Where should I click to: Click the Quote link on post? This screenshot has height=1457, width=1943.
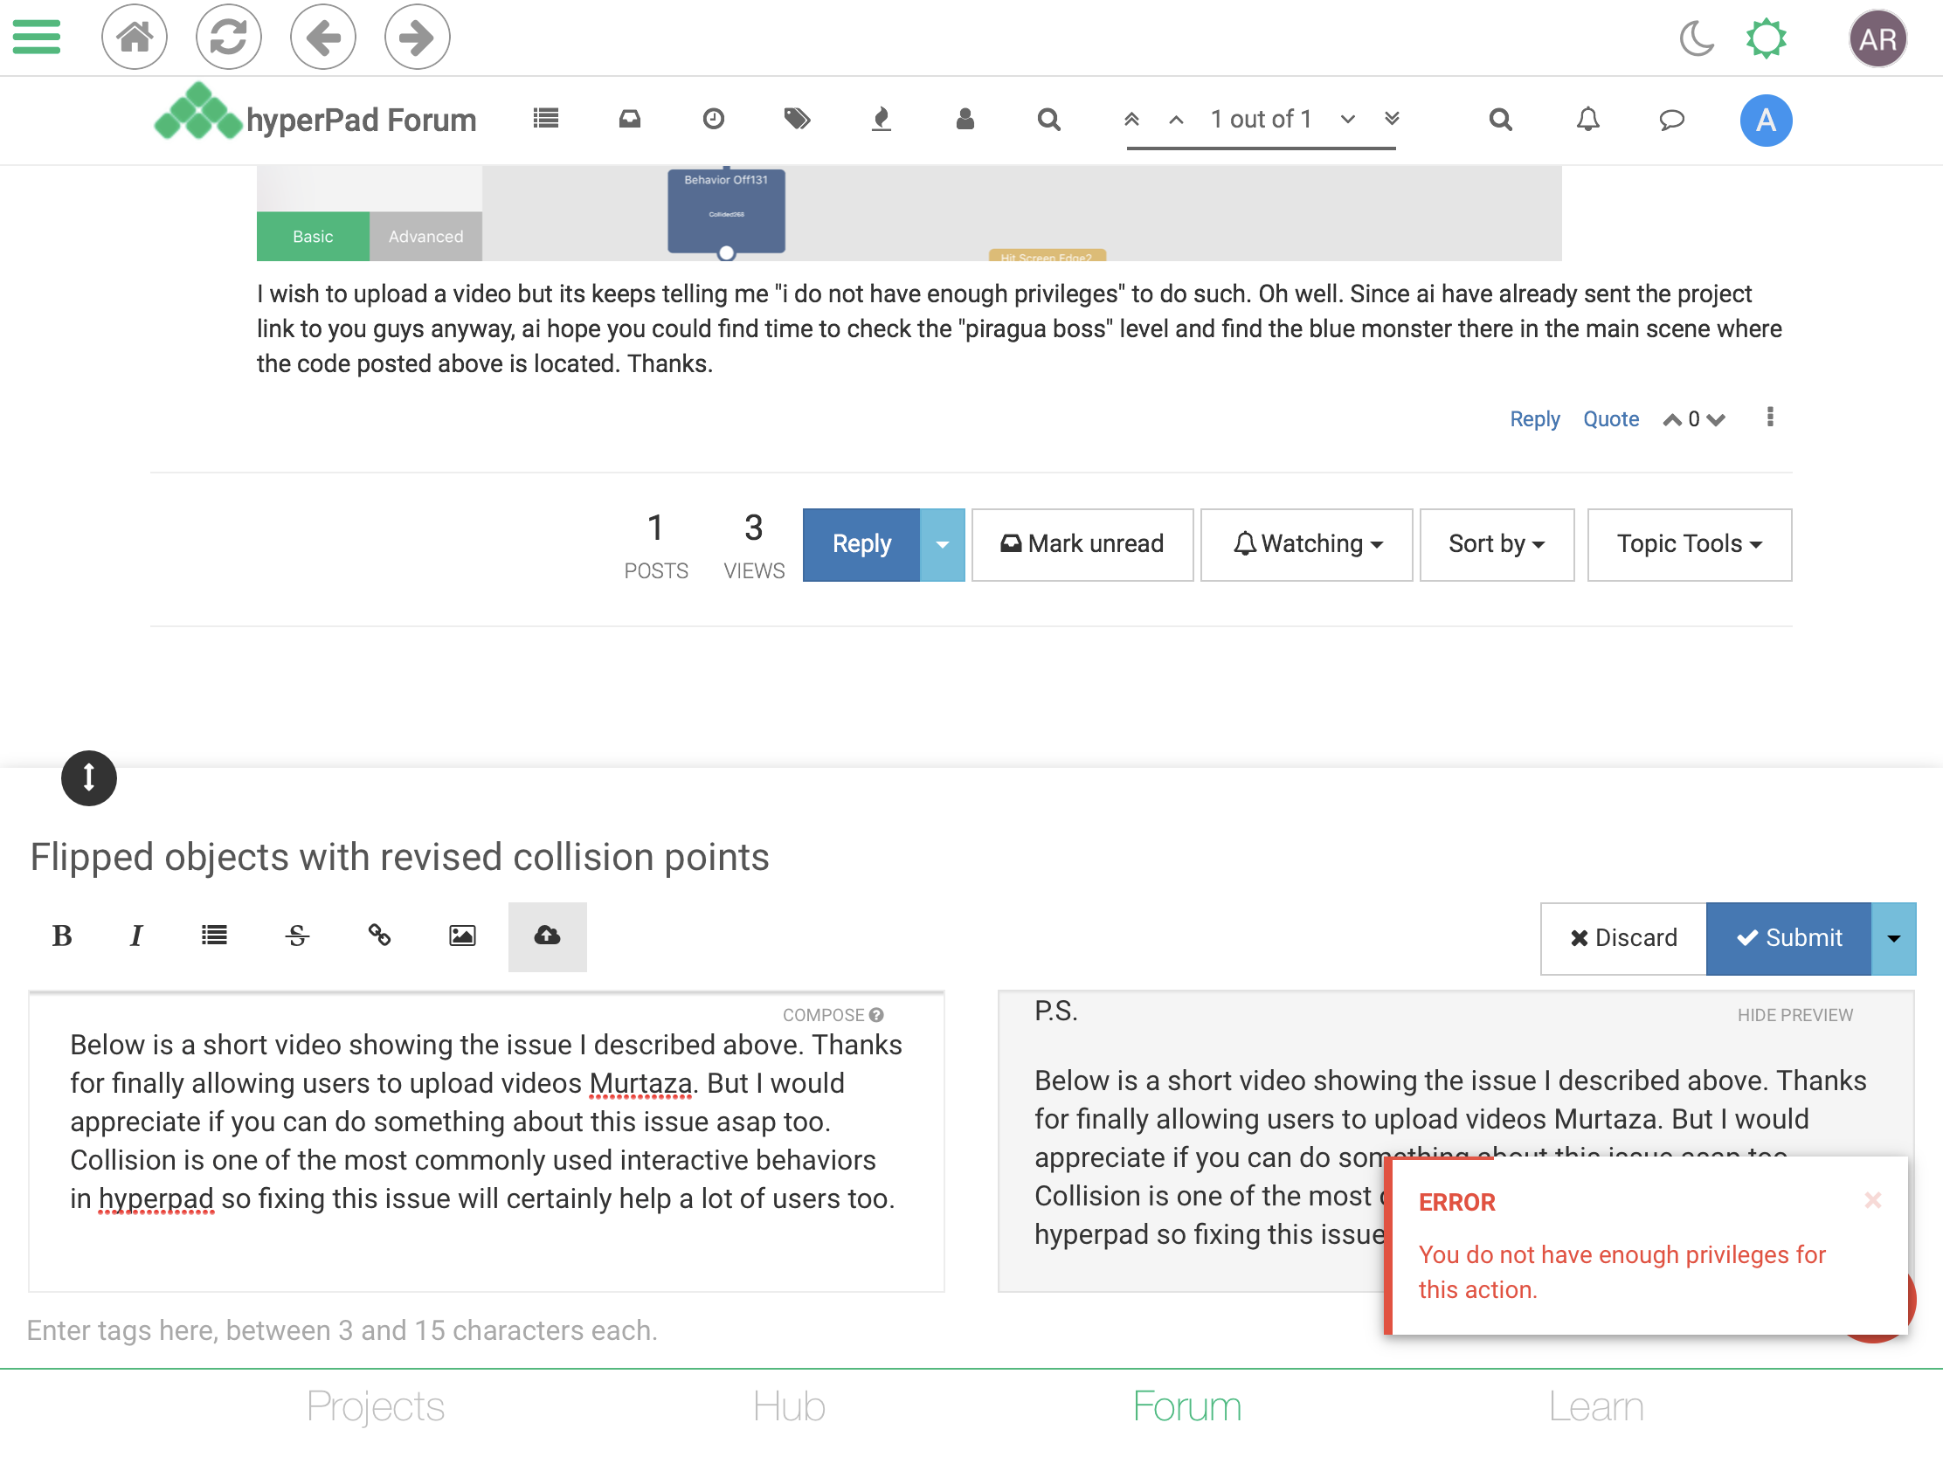pos(1610,419)
